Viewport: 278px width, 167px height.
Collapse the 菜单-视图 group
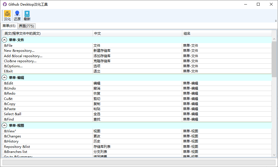5,125
